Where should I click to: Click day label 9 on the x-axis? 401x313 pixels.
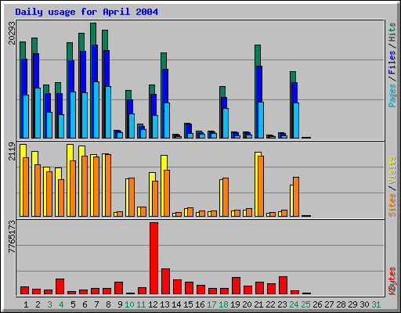120,304
